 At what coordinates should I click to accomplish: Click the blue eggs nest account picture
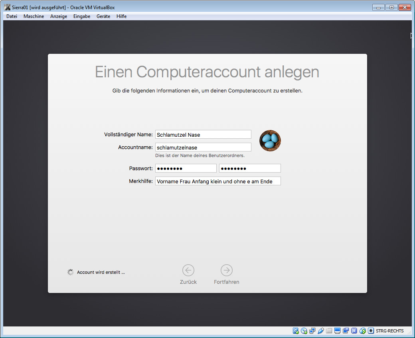270,141
